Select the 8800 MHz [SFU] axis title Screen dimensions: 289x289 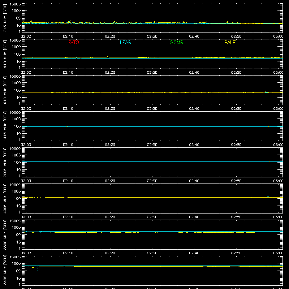[x=5, y=234]
